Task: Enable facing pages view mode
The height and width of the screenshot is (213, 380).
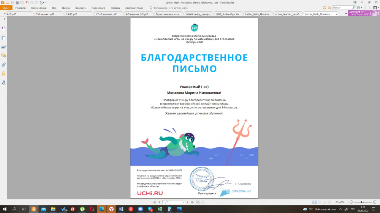Action: pos(325,202)
